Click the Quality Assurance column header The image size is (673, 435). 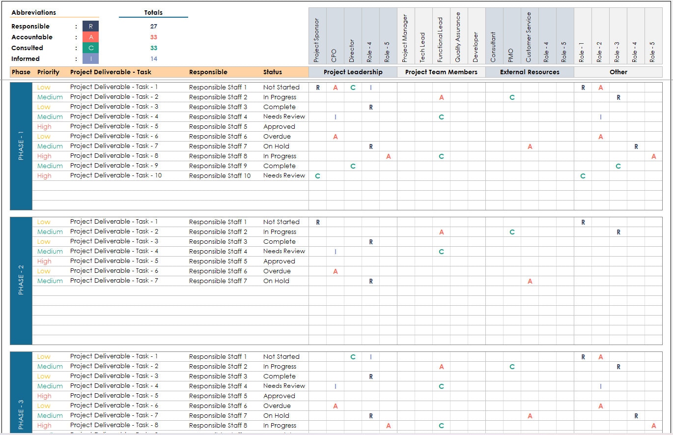[458, 34]
